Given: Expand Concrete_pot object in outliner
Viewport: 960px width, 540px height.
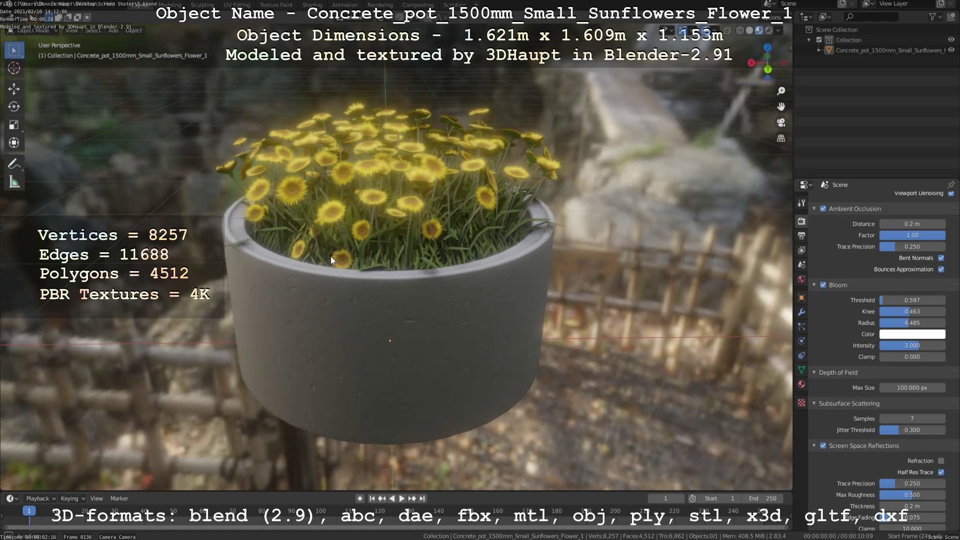Looking at the screenshot, I should (819, 50).
